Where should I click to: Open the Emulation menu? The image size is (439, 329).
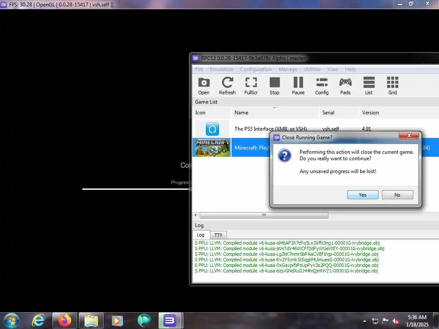click(222, 69)
